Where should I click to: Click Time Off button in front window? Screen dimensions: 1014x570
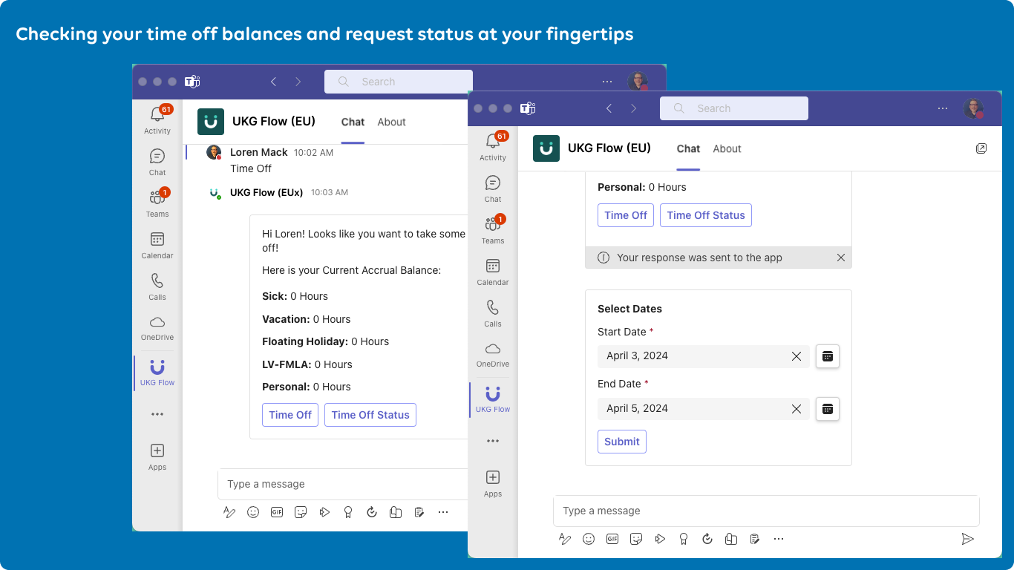[626, 215]
